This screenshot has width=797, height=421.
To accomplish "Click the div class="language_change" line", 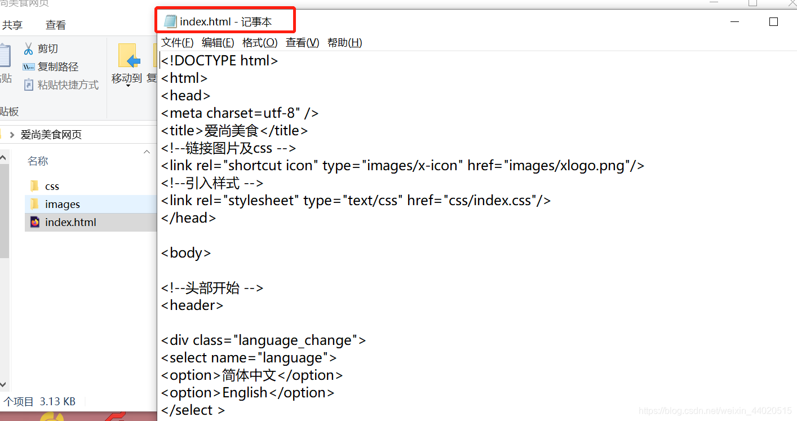I will tap(263, 340).
